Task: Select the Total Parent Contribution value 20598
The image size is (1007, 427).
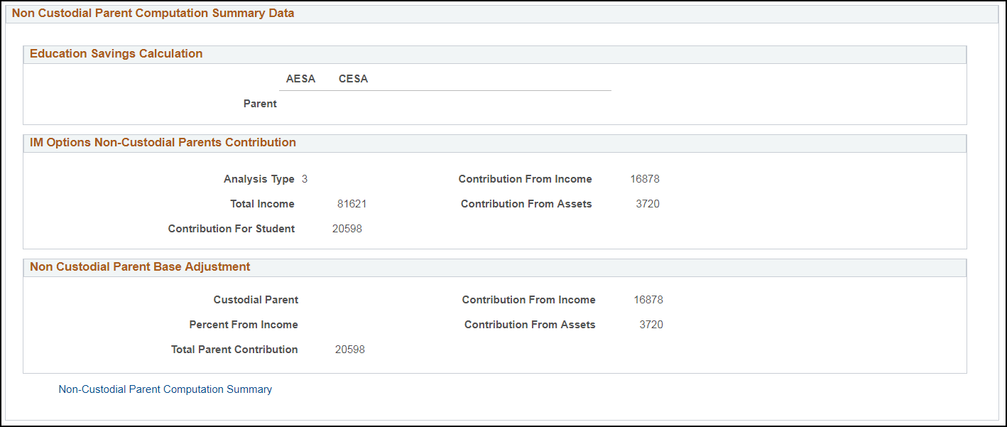Action: tap(349, 349)
